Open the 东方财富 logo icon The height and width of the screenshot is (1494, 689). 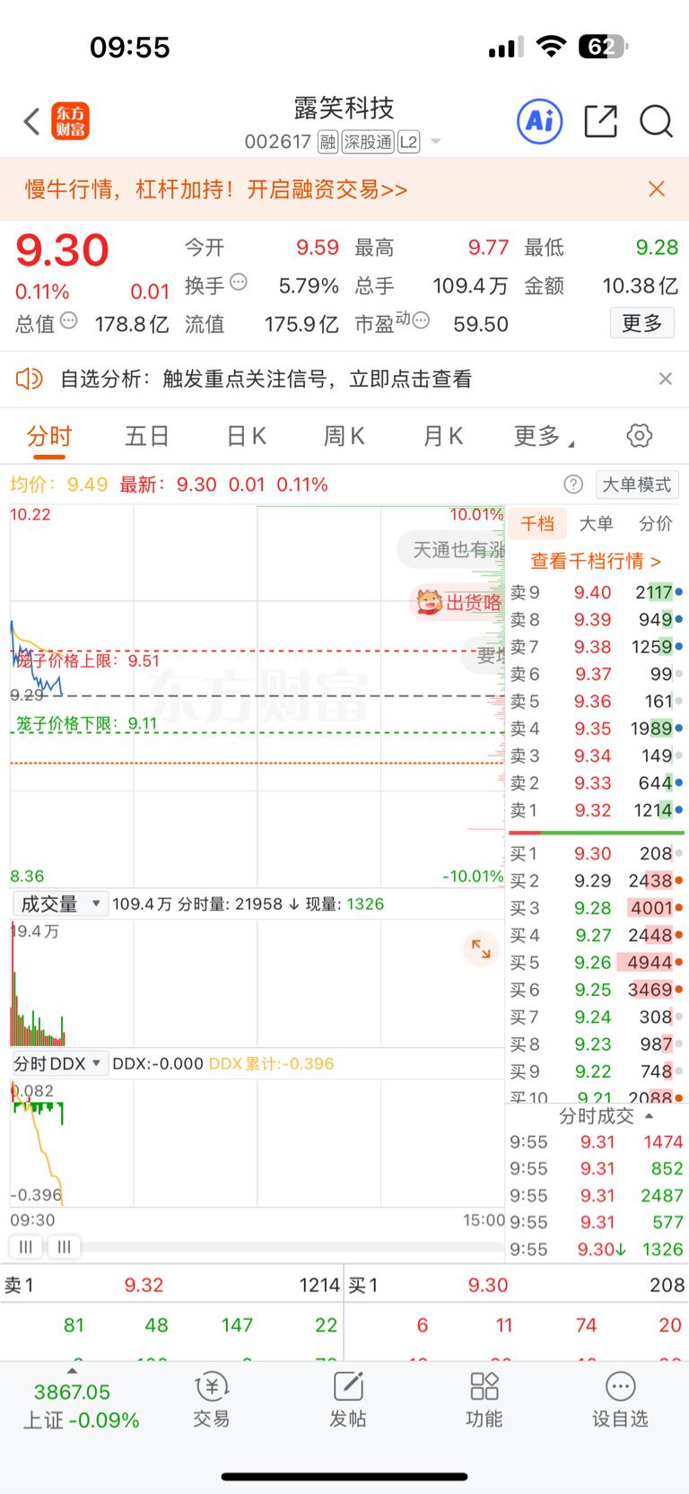pos(71,121)
